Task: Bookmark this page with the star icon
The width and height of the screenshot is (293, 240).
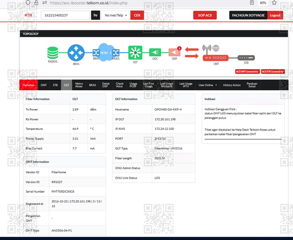Action: (274, 3)
